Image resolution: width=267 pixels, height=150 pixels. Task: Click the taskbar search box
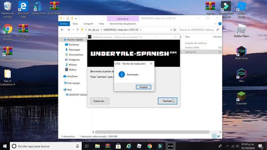(46, 146)
